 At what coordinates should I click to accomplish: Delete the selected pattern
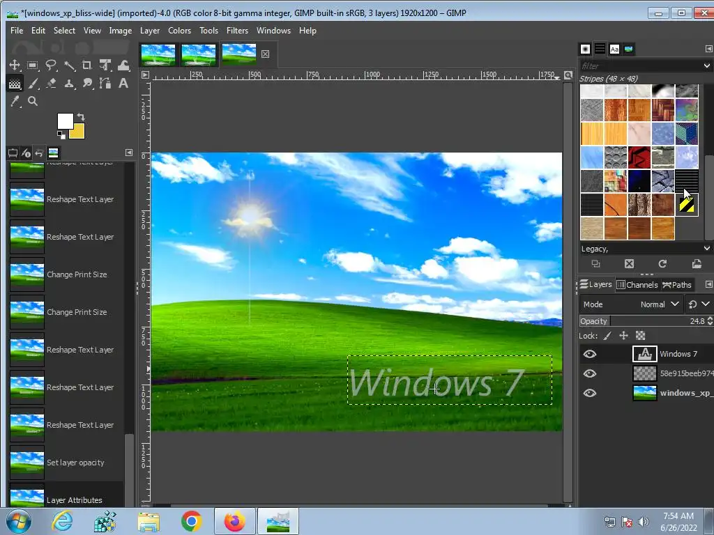tap(630, 264)
